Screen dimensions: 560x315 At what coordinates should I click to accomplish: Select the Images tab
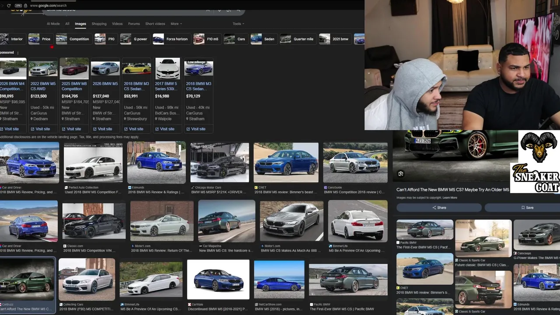(80, 24)
